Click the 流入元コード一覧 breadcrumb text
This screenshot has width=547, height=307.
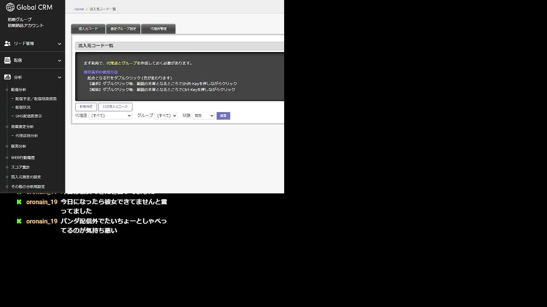click(x=103, y=9)
